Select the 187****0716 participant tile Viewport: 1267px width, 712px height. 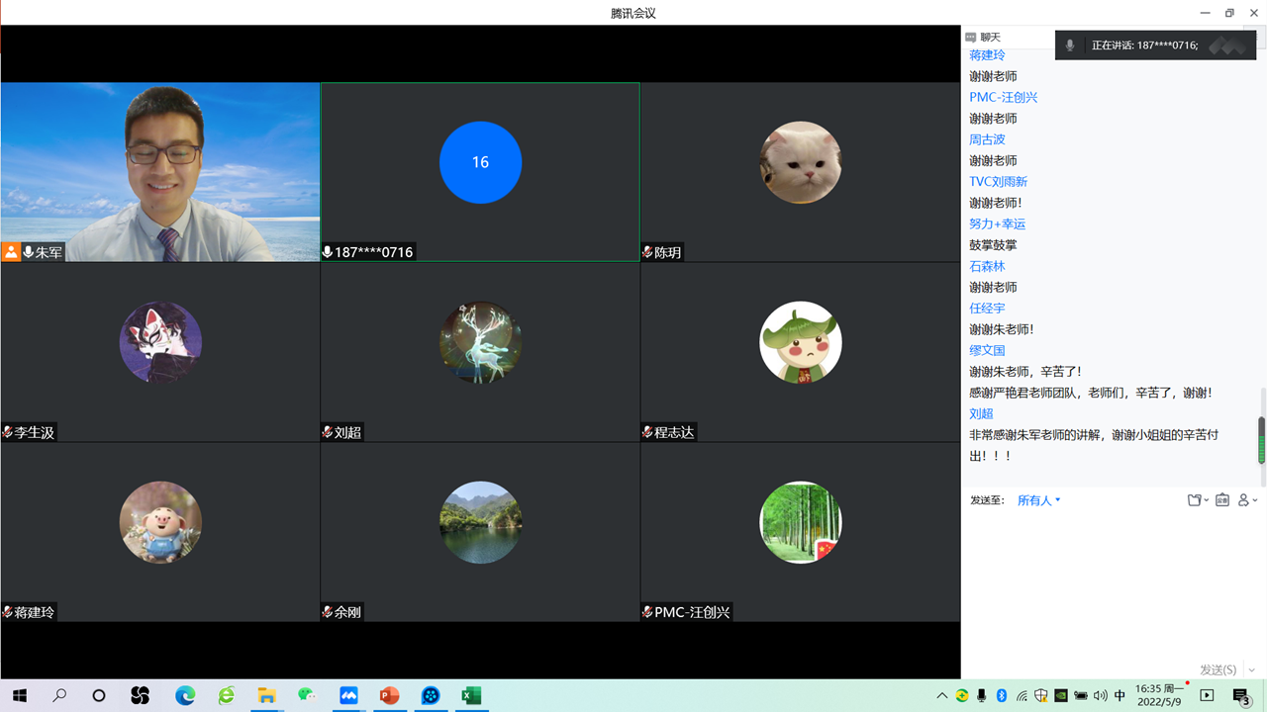(480, 172)
